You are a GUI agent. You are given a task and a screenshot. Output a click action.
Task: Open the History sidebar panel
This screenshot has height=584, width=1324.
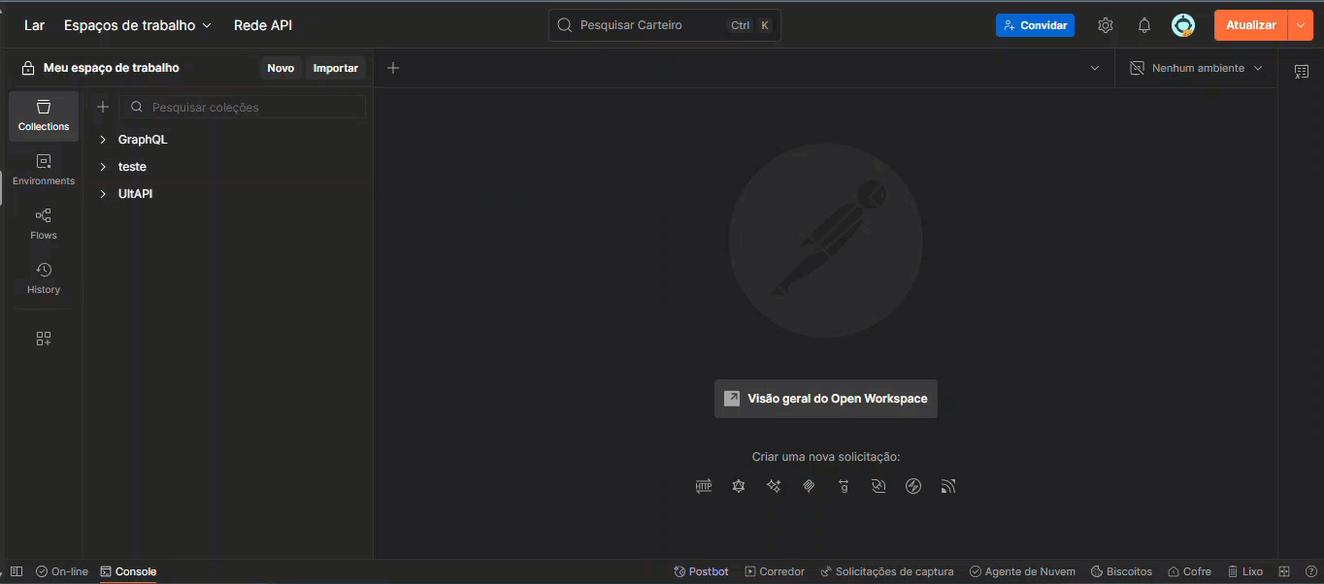[44, 278]
